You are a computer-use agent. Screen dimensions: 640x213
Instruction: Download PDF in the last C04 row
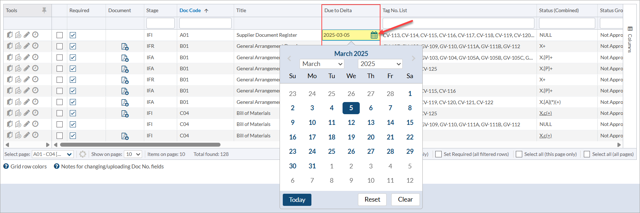[125, 136]
